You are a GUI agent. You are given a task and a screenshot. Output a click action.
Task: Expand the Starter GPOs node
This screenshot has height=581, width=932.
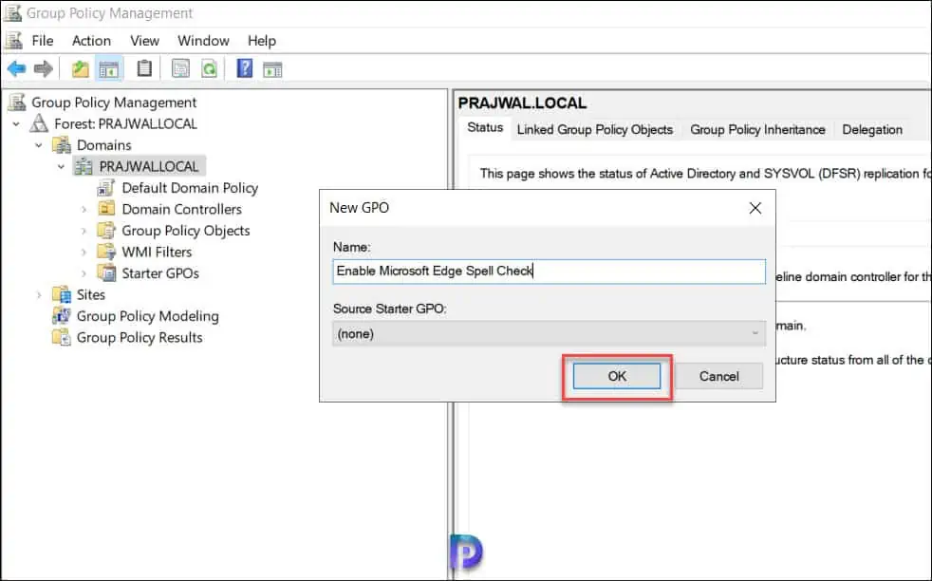(84, 273)
